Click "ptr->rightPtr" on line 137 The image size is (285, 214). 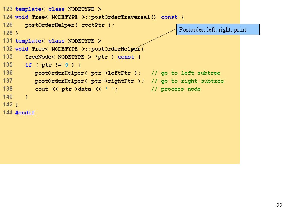(x=113, y=81)
